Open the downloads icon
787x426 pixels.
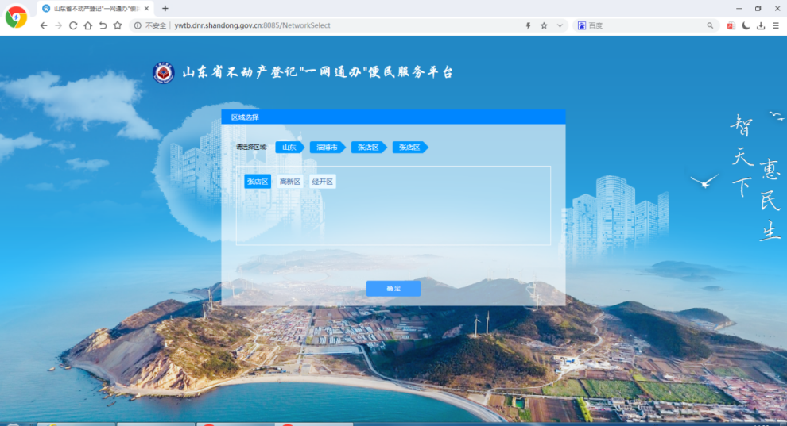tap(761, 25)
